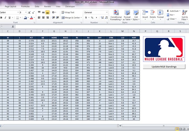Viewport: 189px width, 131px height.
Task: Click the AutoSum sigma icon
Action: (168, 11)
